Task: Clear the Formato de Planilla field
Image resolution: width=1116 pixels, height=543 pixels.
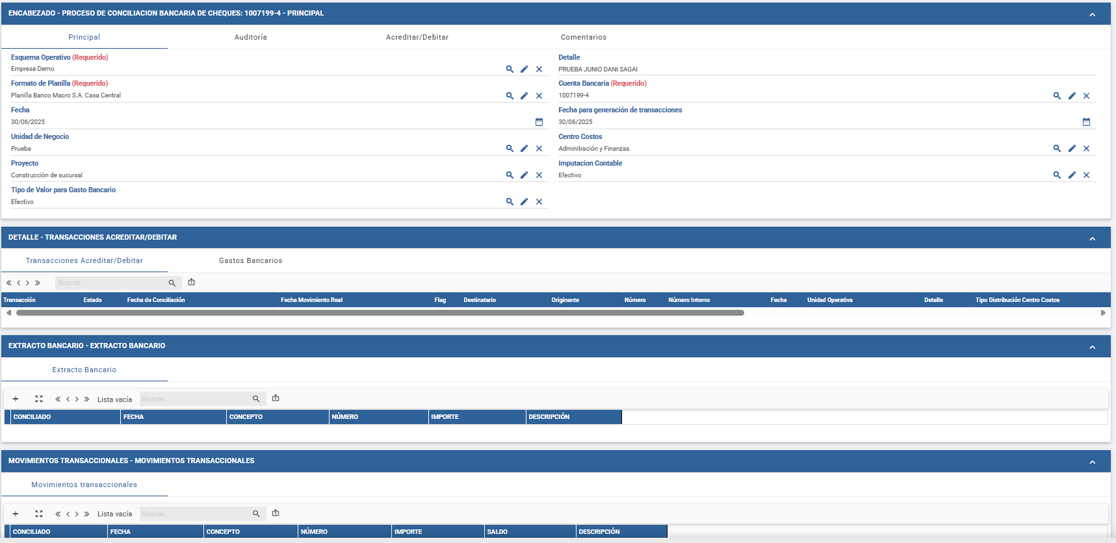Action: (539, 95)
